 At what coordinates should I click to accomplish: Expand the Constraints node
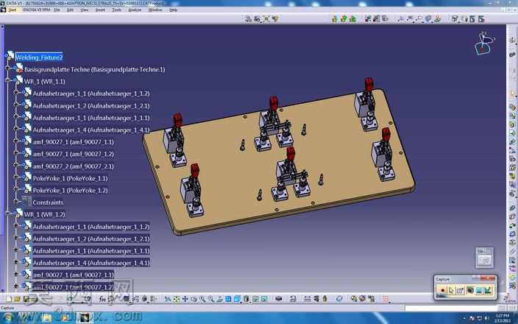[16, 201]
